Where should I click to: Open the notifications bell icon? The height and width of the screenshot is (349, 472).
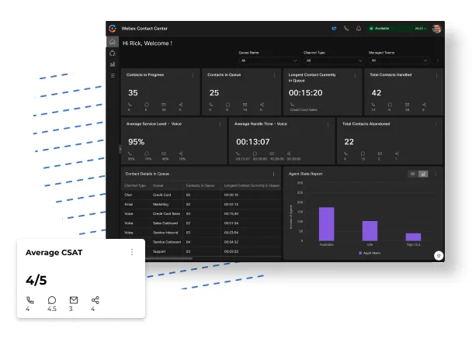coord(359,29)
